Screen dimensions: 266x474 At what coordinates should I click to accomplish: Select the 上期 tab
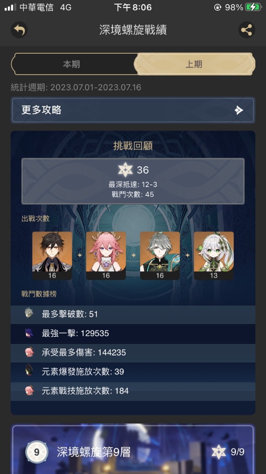[x=194, y=64]
